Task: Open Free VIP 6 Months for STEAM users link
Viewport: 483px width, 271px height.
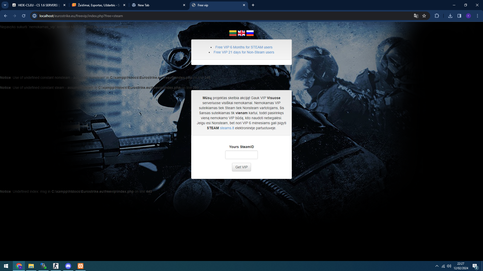Action: 244,47
